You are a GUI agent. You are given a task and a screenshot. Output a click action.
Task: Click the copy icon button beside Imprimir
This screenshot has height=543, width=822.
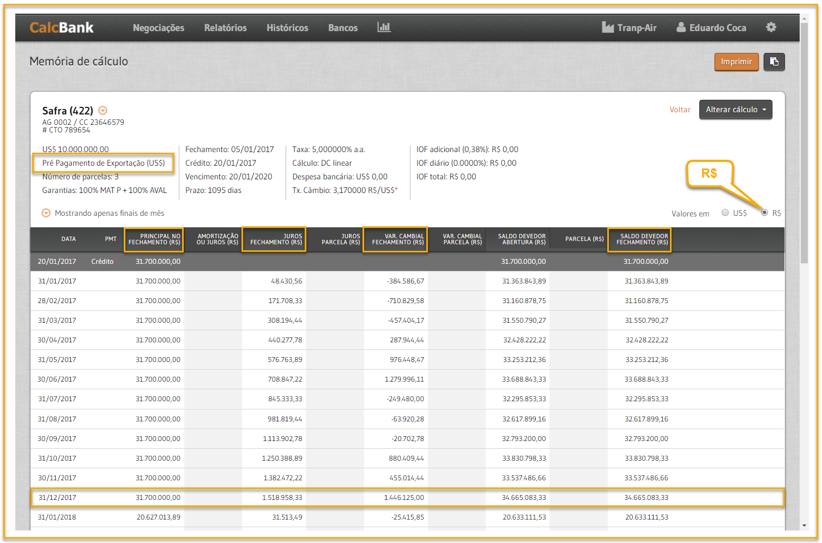[x=774, y=62]
